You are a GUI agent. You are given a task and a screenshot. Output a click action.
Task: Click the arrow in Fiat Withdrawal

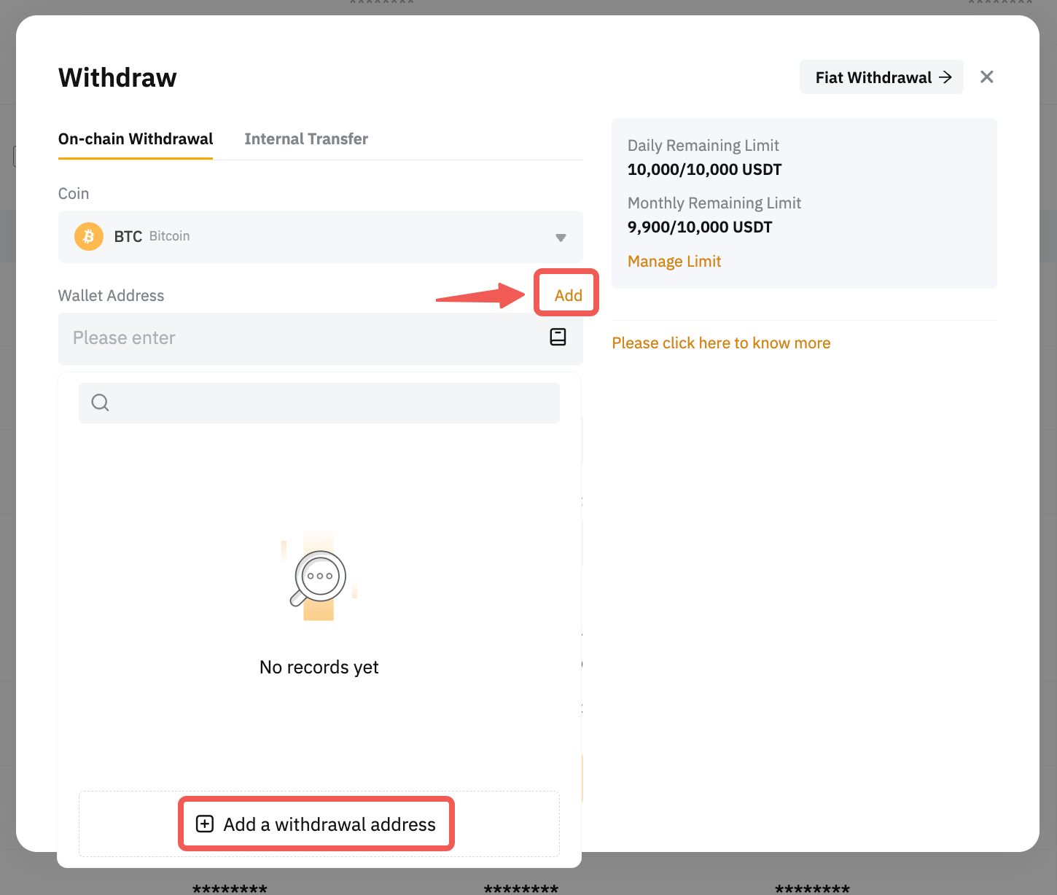[945, 77]
